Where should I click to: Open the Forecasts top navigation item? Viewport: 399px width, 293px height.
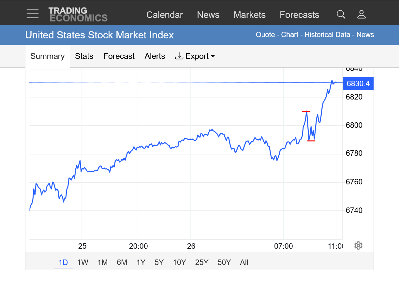[x=299, y=15]
